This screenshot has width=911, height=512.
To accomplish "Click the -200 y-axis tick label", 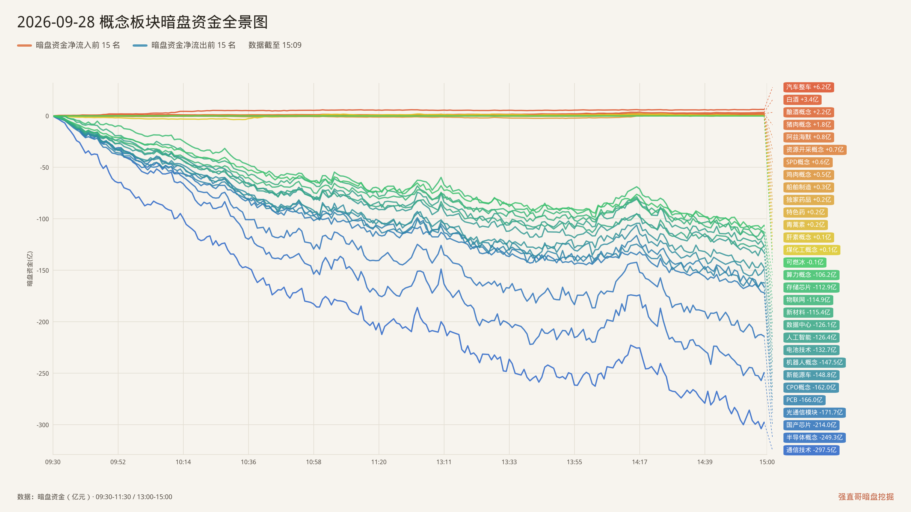I will [x=43, y=322].
